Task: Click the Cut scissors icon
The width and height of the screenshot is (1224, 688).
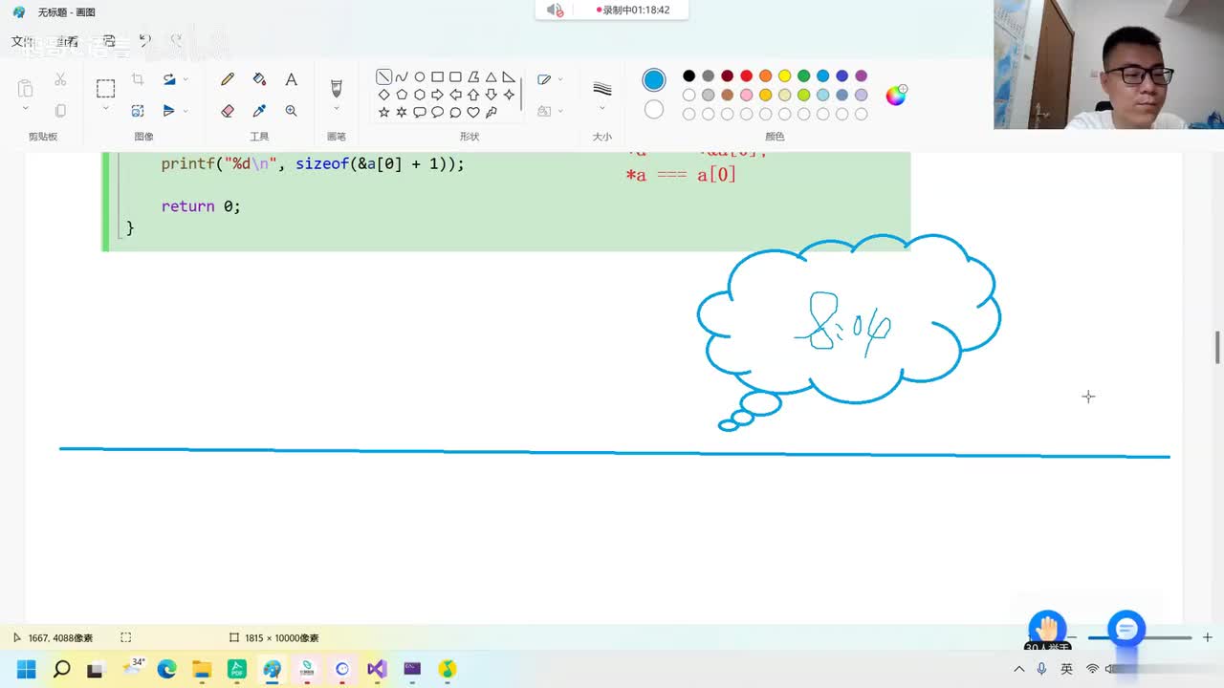Action: click(60, 79)
